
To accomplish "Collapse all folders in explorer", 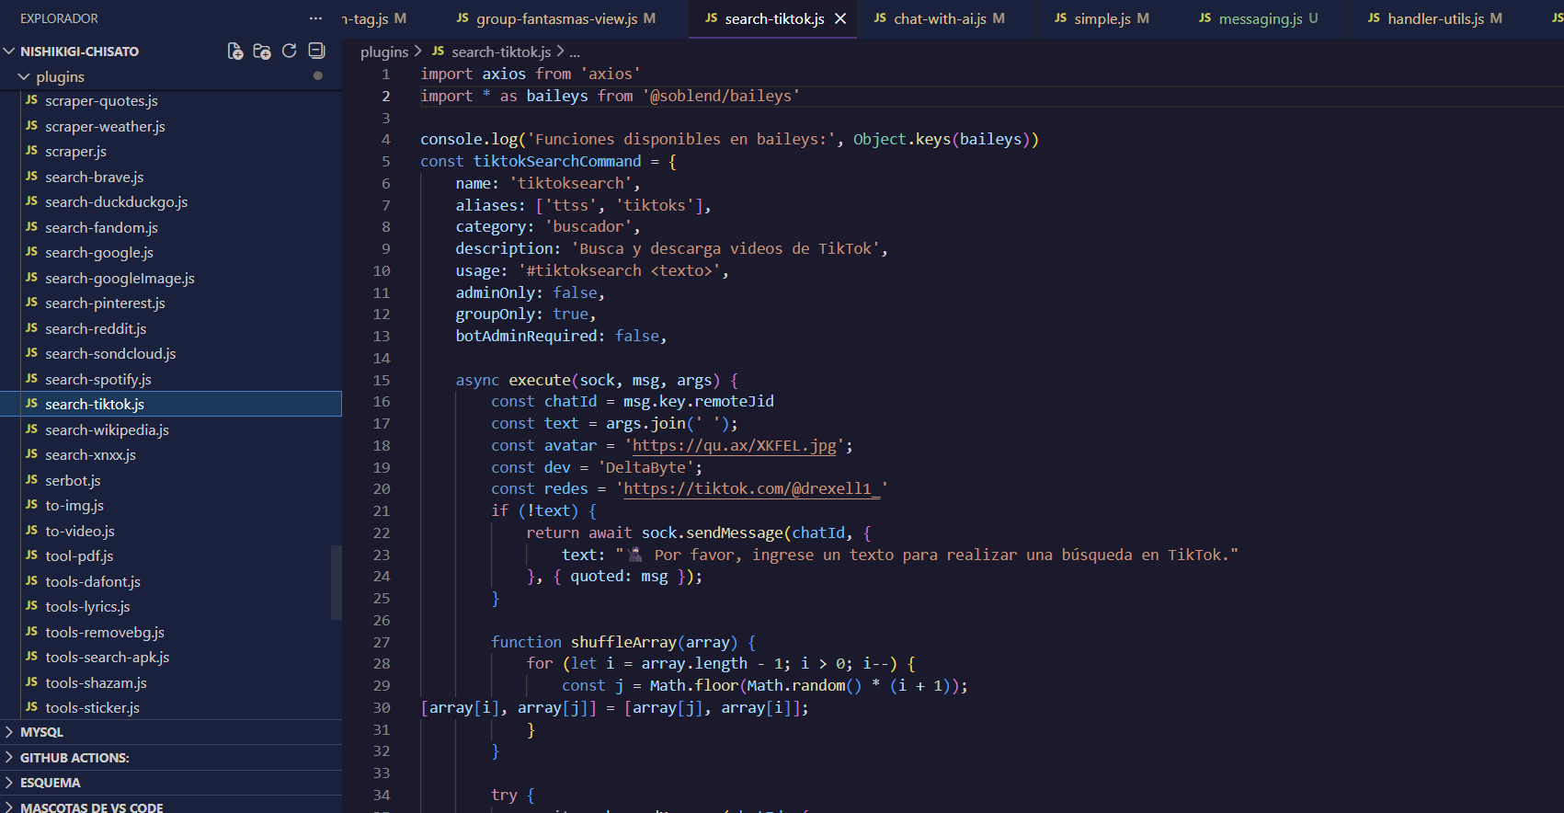I will (x=316, y=52).
